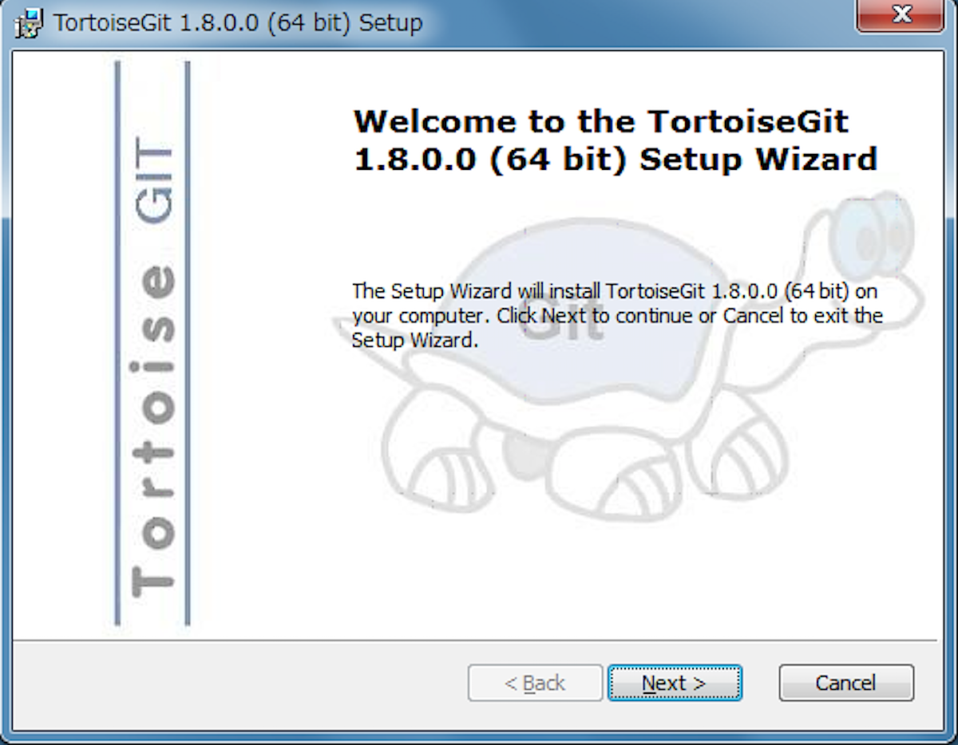Image resolution: width=958 pixels, height=745 pixels.
Task: Click the right blue line of the banner
Action: (x=188, y=343)
